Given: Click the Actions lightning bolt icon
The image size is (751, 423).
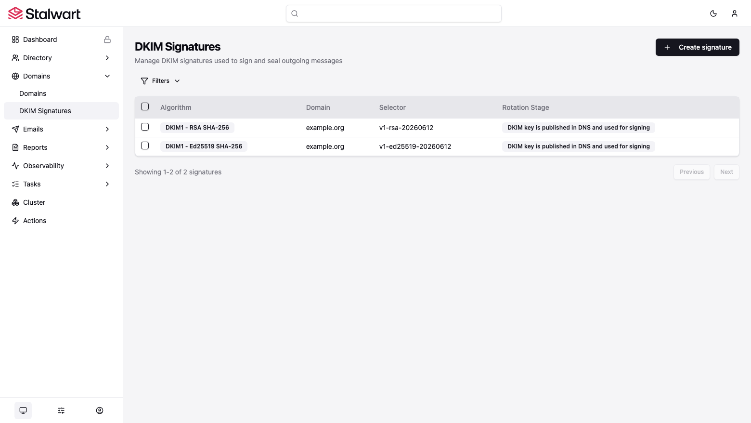Looking at the screenshot, I should point(15,221).
